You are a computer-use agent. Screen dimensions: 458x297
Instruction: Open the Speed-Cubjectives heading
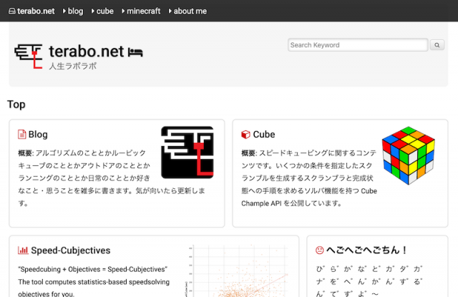pyautogui.click(x=71, y=250)
